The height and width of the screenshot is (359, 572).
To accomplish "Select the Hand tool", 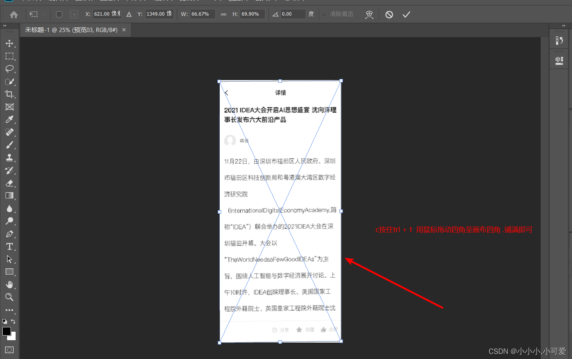I will point(10,284).
